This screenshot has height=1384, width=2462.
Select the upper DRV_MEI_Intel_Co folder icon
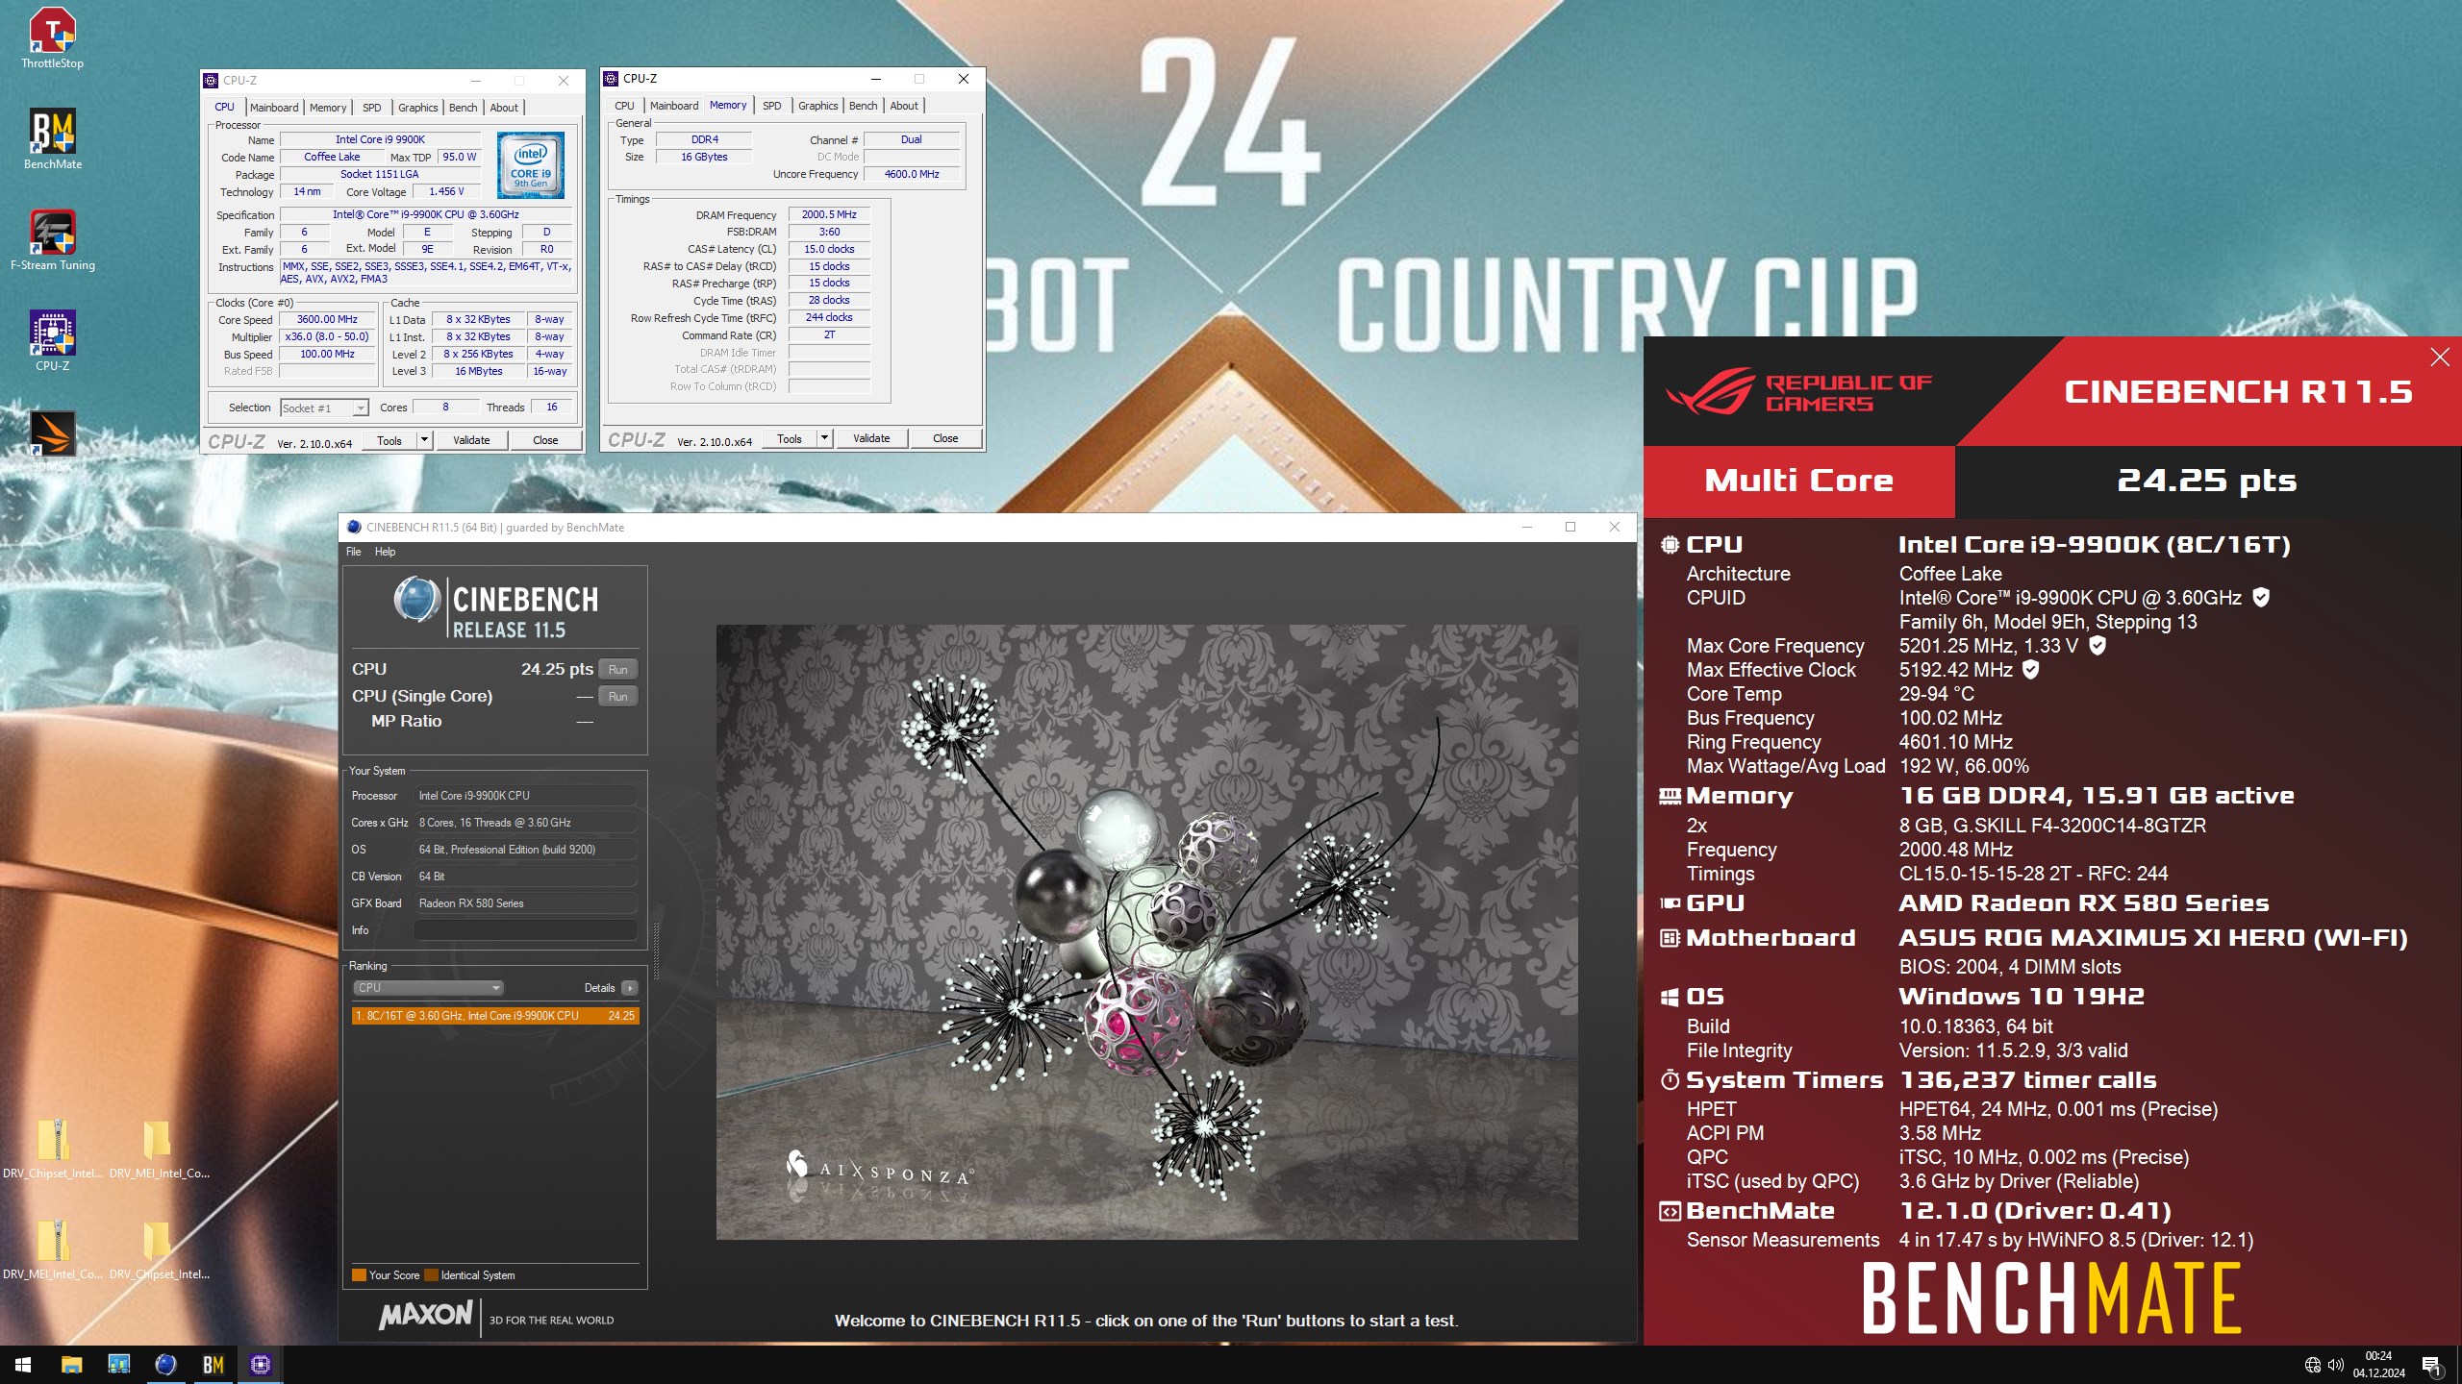click(157, 1140)
